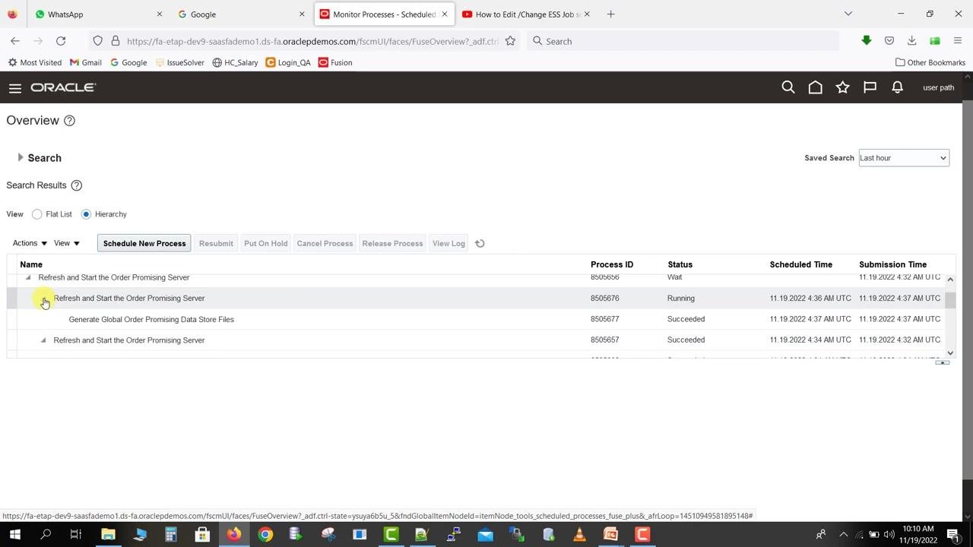The image size is (973, 547).
Task: Open Firefox downloads arrow icon
Action: tap(911, 41)
